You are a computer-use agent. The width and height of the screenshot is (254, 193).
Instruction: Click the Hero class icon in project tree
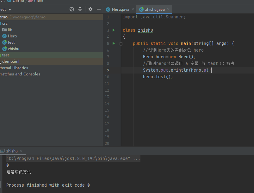point(4,36)
